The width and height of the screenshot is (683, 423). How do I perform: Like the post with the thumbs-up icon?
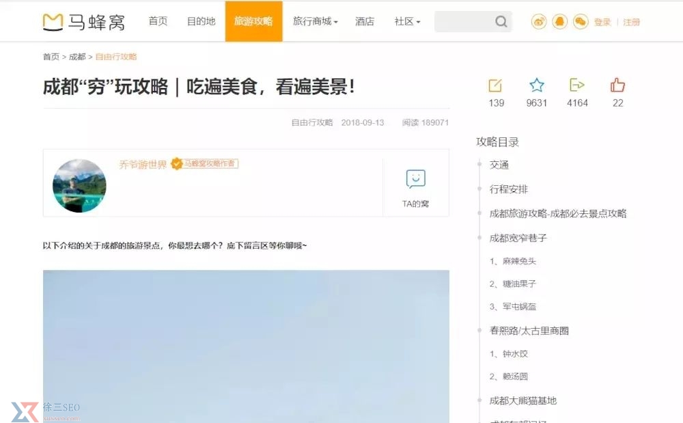point(617,85)
